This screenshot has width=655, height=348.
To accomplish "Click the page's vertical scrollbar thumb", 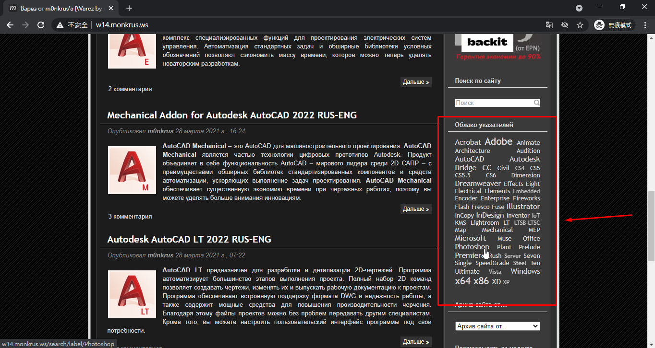I will [651, 226].
